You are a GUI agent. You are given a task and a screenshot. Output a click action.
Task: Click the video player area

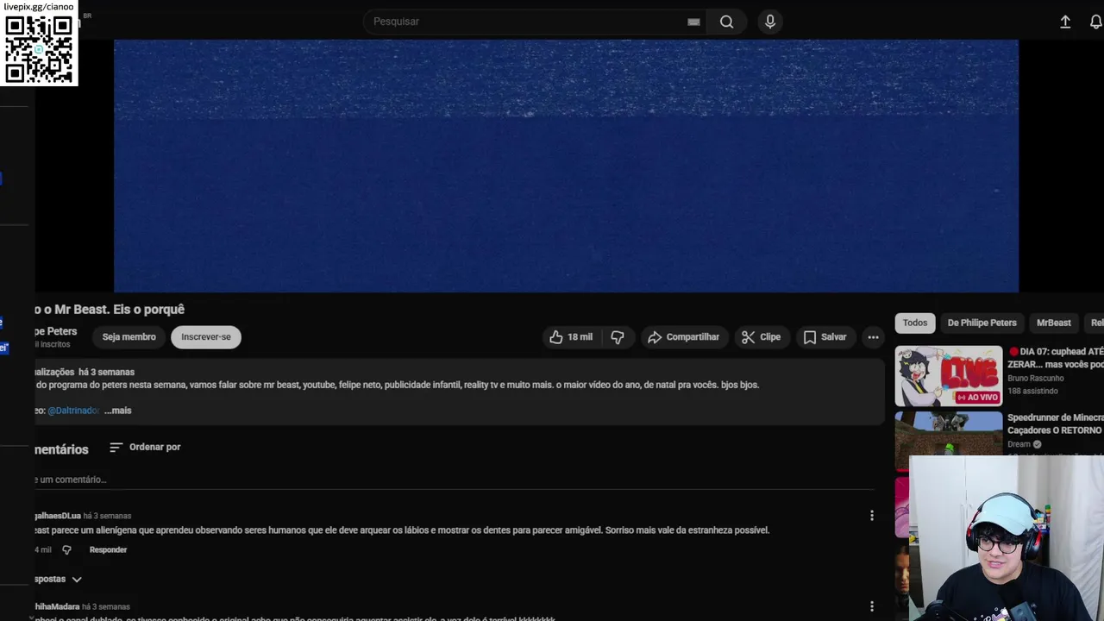click(x=566, y=166)
